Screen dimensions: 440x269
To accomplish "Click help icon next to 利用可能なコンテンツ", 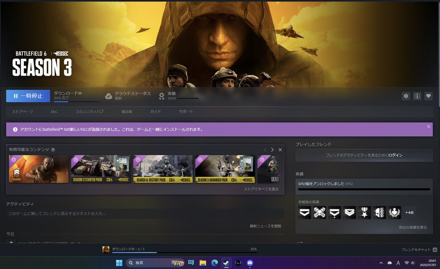I will (x=53, y=150).
